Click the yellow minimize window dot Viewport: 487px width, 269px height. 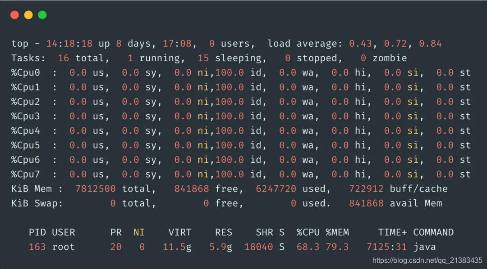(x=28, y=15)
